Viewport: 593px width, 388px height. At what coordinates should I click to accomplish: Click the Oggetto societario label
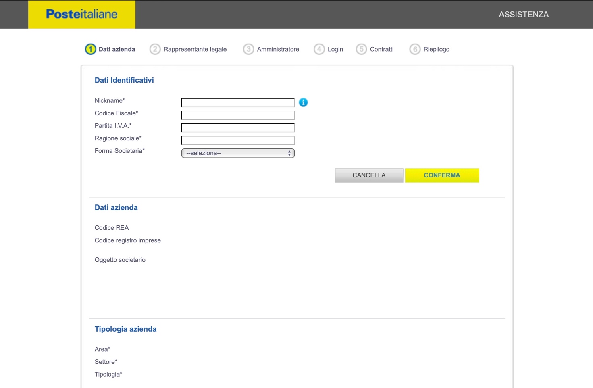120,260
